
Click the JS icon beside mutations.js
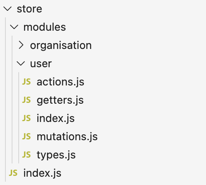point(27,136)
